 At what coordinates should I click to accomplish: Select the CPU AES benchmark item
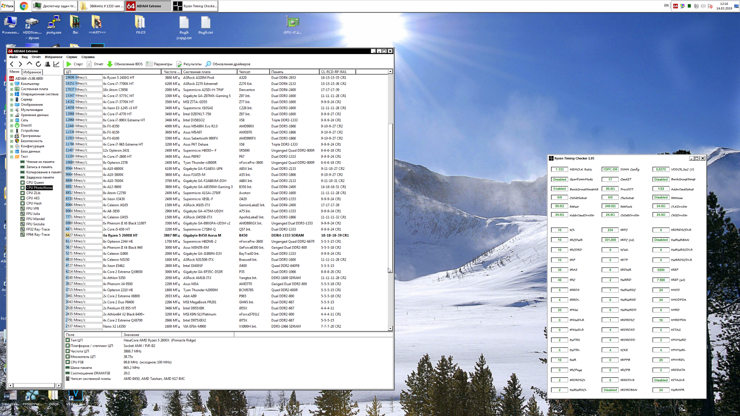33,198
